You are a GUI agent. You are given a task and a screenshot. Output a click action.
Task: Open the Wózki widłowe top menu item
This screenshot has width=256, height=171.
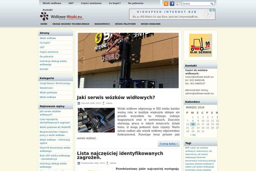click(x=52, y=3)
